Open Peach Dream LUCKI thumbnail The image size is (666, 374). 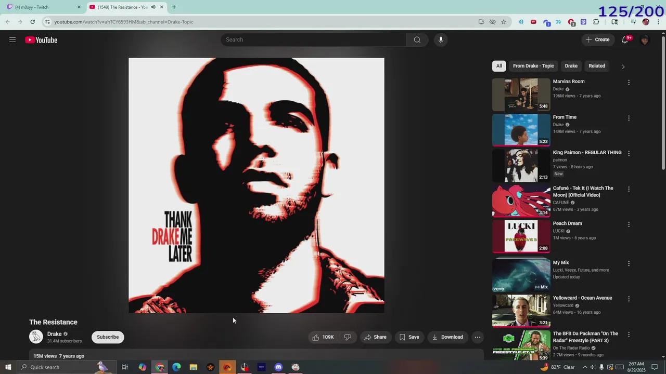tap(521, 236)
